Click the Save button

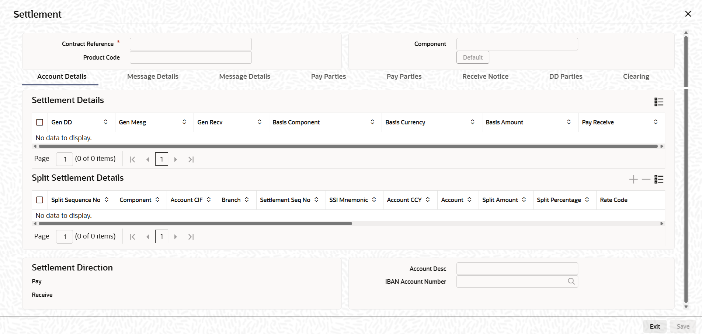(x=683, y=326)
